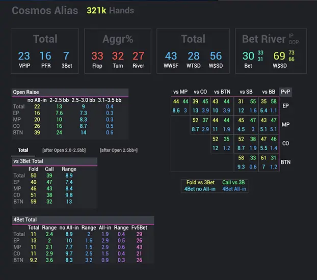This screenshot has width=317, height=280.
Task: Click the 'vs MP' column header in matrix
Action: coord(180,92)
